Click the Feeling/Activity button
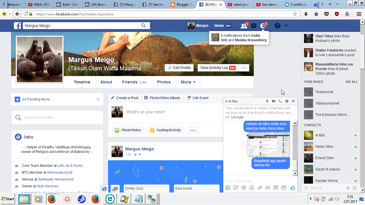Image resolution: width=365 pixels, height=205 pixels. pyautogui.click(x=166, y=130)
